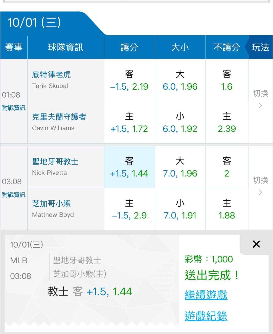Screen dimensions: 273x334
Task: Choose Cubs 主 1.88 moneyline odds
Action: 227,209
